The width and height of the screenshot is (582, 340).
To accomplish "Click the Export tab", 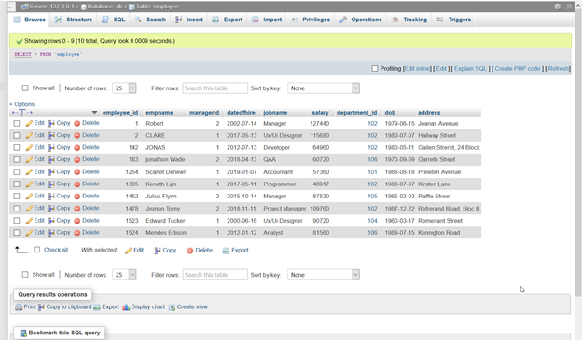I will pyautogui.click(x=228, y=20).
